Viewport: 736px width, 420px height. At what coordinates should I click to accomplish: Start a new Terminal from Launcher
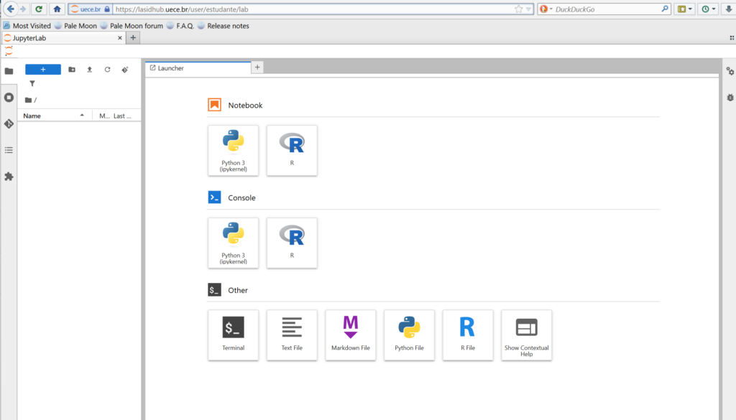(234, 335)
